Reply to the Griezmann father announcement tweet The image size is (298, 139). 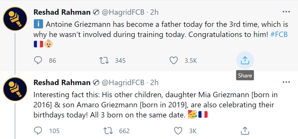pyautogui.click(x=38, y=61)
